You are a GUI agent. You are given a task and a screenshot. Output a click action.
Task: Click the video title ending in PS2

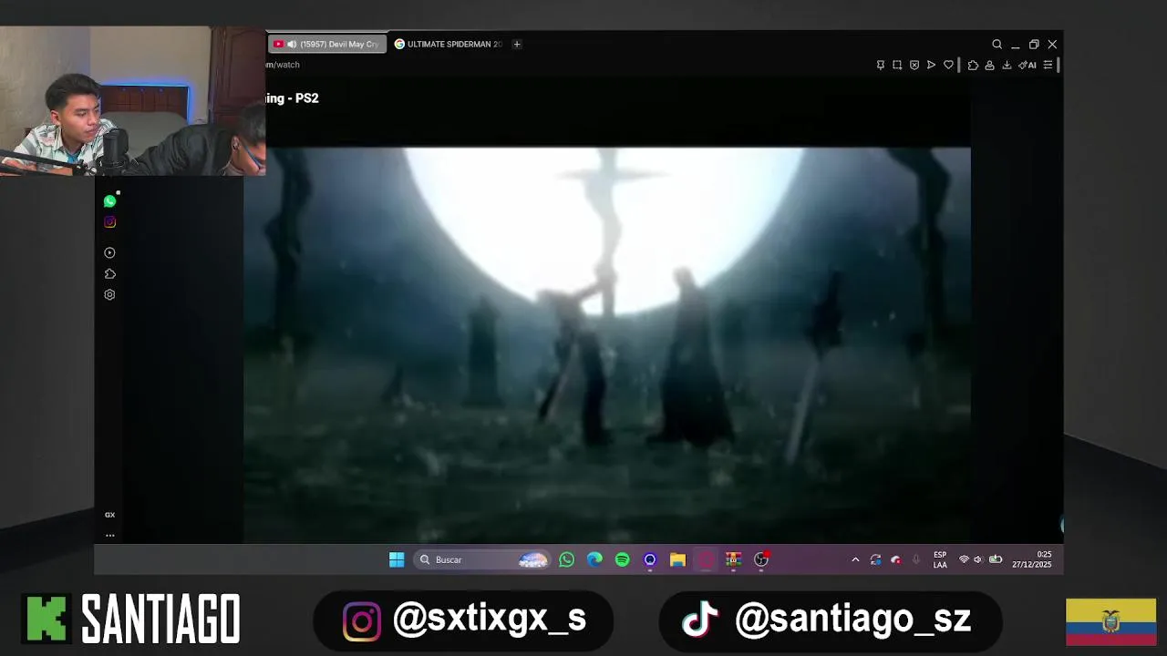[293, 97]
